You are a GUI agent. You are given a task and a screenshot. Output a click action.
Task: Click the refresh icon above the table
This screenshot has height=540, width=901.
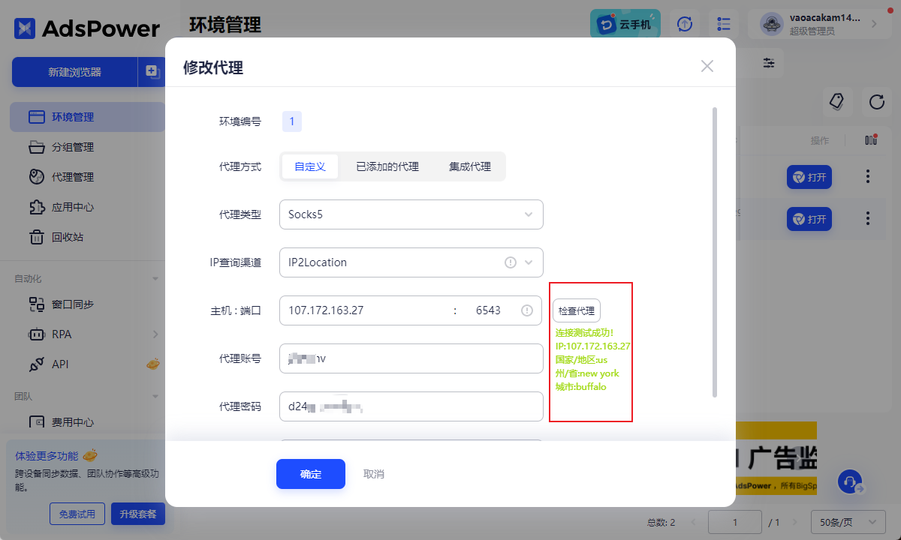[876, 101]
